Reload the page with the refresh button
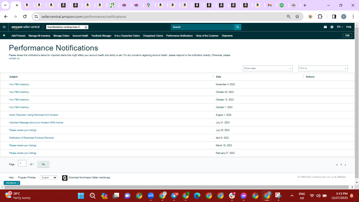Image resolution: width=359 pixels, height=202 pixels. pyautogui.click(x=25, y=17)
